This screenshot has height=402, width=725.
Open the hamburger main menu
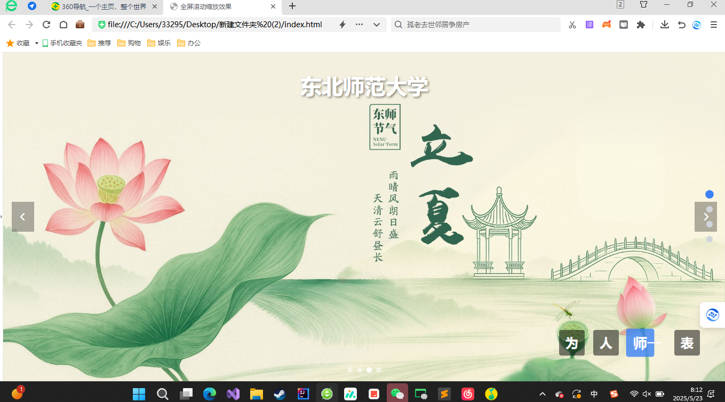[x=714, y=25]
